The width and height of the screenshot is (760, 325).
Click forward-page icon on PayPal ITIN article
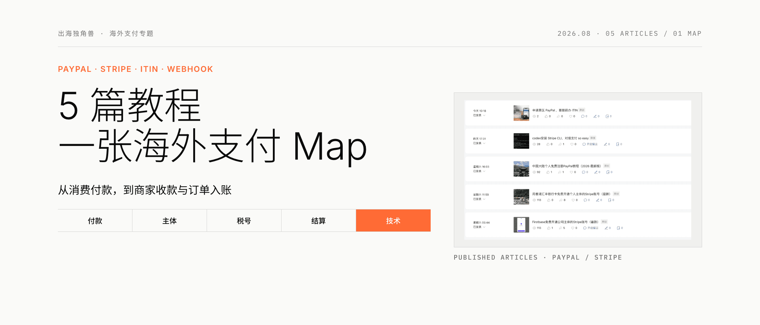(607, 116)
